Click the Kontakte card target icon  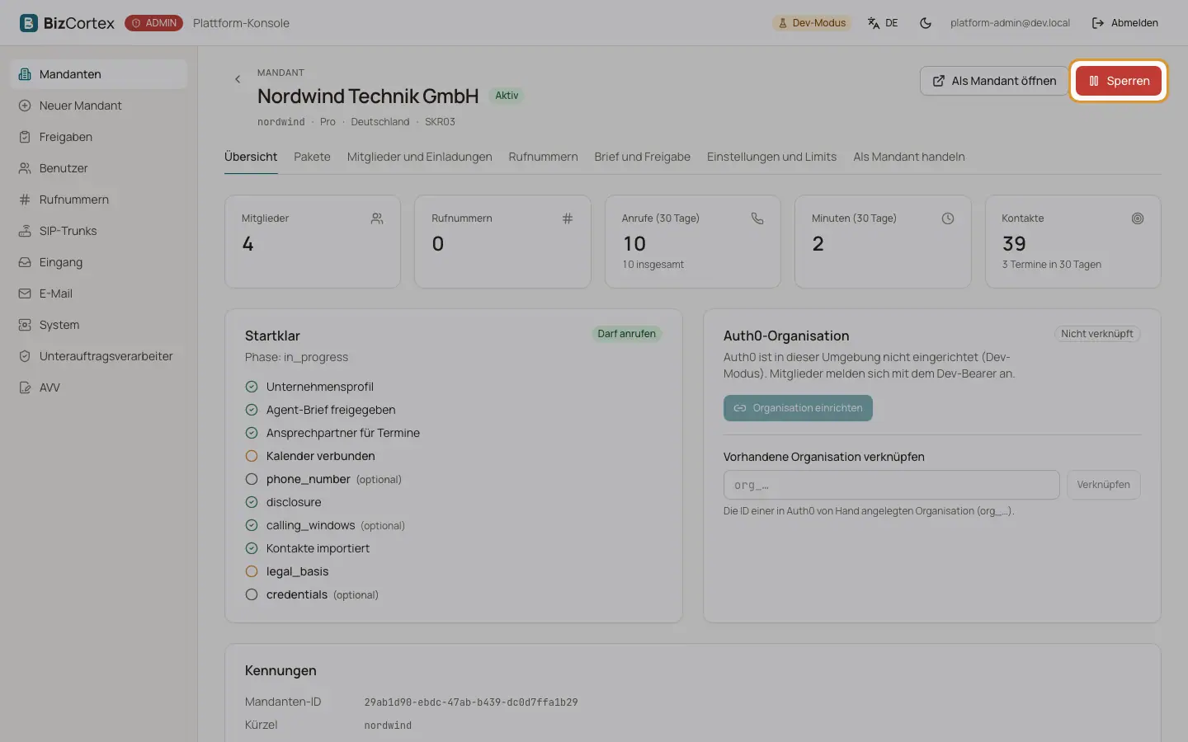pyautogui.click(x=1138, y=218)
